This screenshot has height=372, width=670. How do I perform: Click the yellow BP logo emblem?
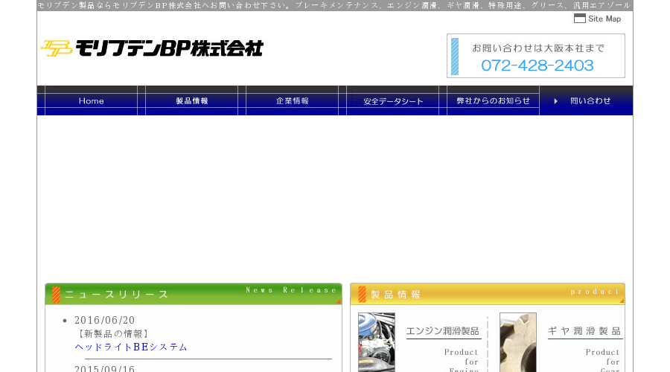point(57,48)
